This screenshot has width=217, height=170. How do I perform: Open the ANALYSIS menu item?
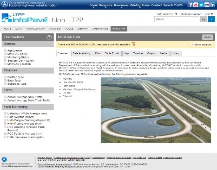(55, 29)
